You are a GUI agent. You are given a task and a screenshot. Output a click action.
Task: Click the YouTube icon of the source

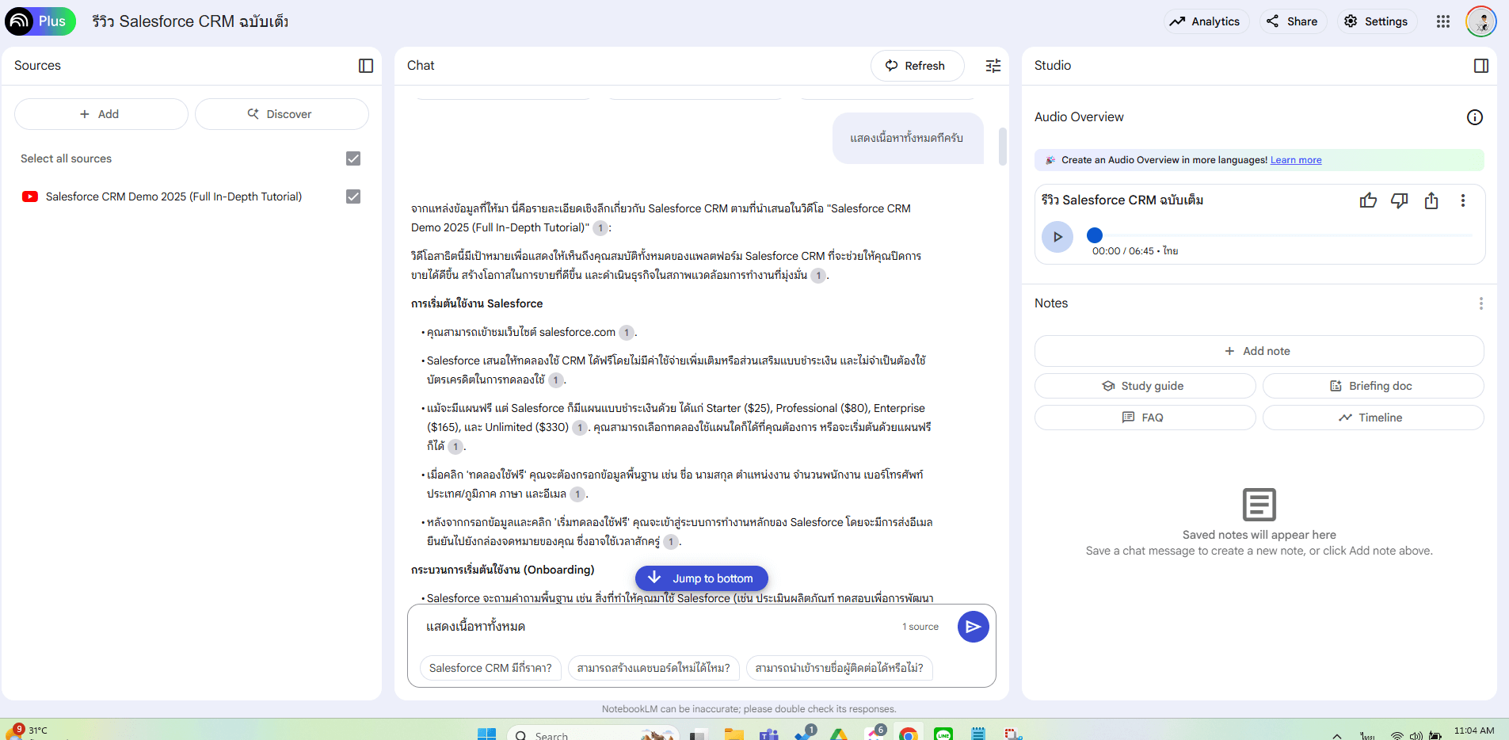(x=30, y=196)
